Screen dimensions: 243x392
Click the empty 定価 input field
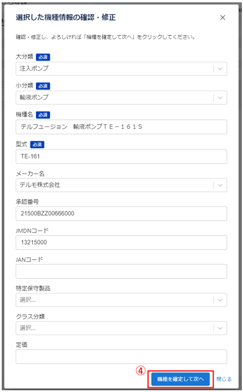[x=121, y=357]
